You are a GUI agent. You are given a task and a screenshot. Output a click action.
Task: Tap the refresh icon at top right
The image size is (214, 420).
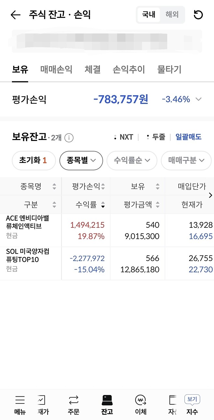click(x=198, y=15)
